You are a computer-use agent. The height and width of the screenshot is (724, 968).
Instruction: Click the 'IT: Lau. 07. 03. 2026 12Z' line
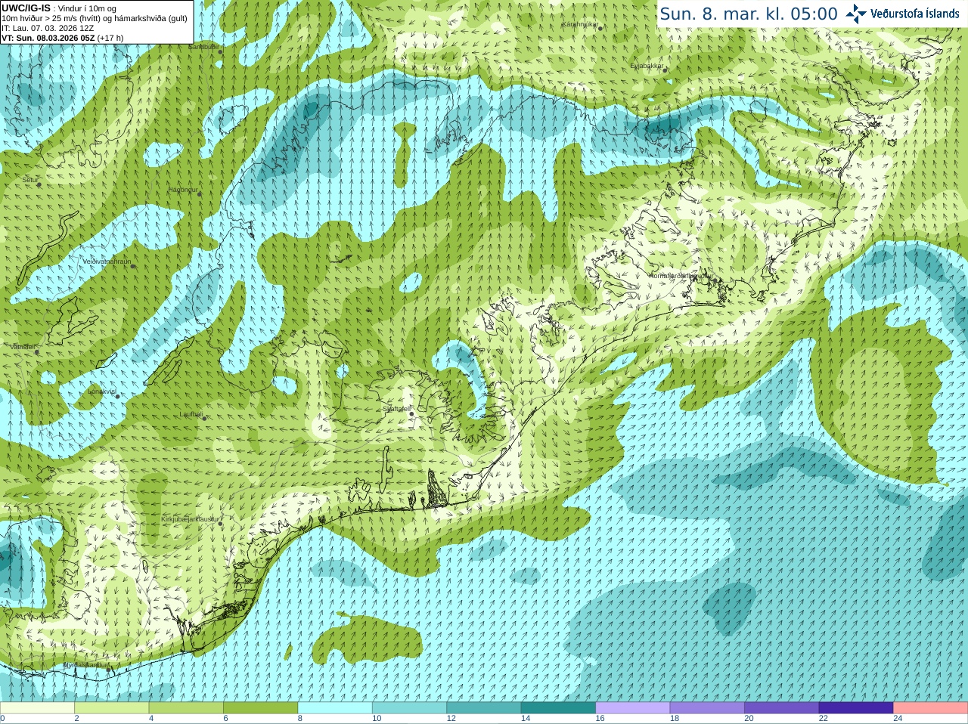point(48,28)
